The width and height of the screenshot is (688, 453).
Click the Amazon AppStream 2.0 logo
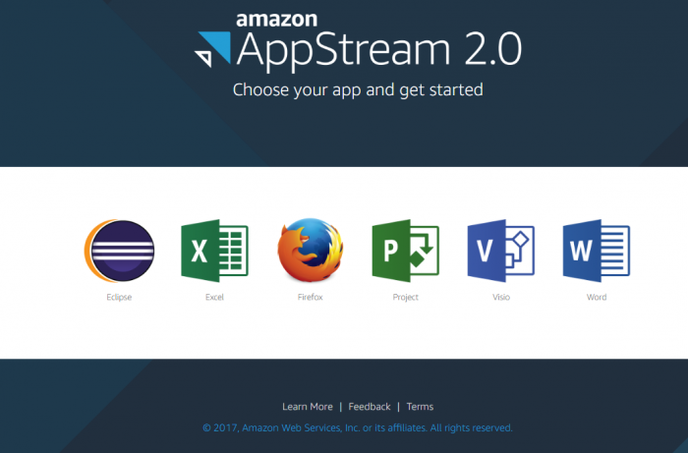pos(358,41)
